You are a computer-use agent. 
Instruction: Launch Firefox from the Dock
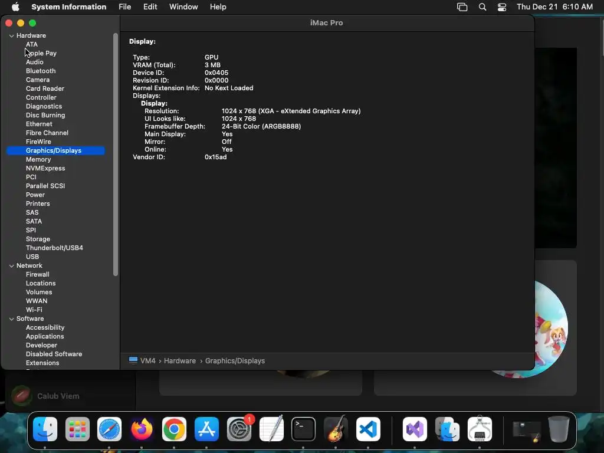pyautogui.click(x=142, y=429)
